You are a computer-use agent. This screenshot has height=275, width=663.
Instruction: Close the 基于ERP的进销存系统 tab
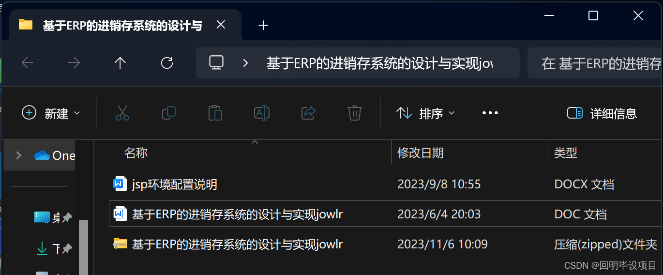[x=221, y=25]
